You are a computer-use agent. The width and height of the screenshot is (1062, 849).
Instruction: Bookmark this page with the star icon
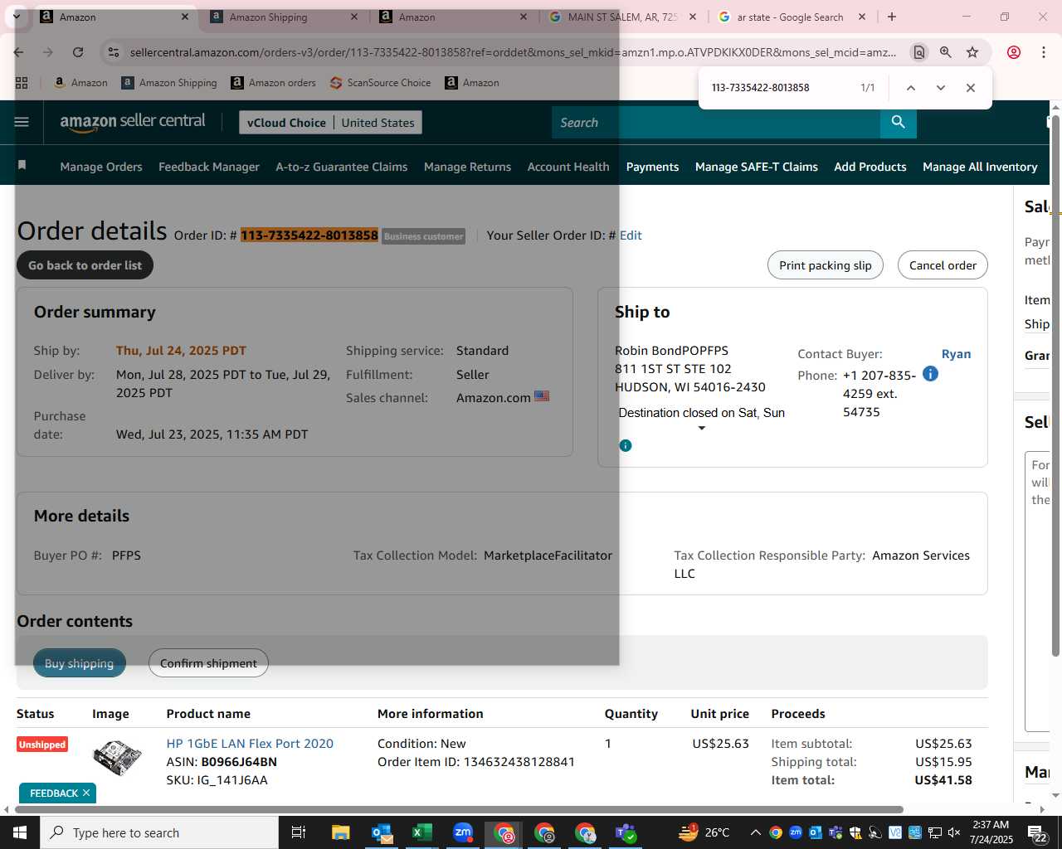click(x=972, y=52)
